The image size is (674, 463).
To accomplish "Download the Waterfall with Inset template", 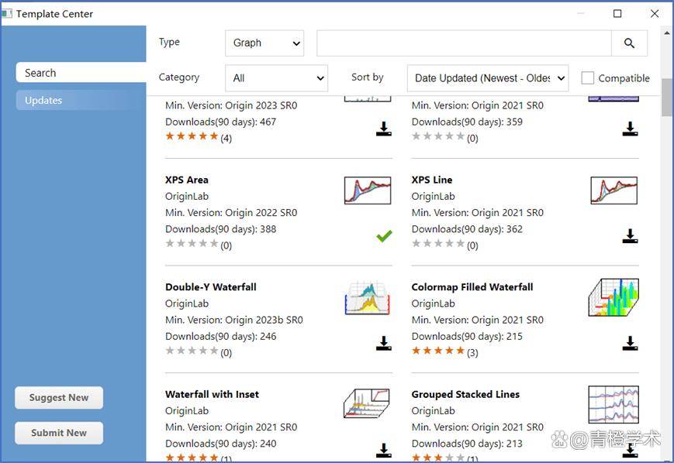I will [x=383, y=450].
